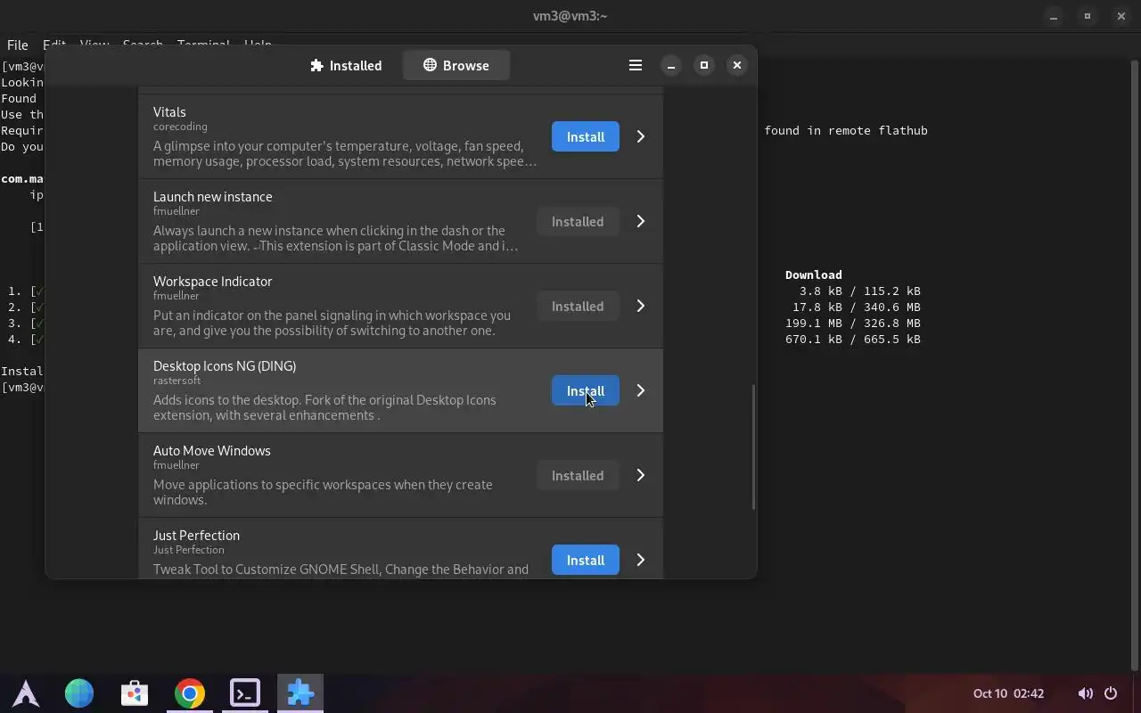The height and width of the screenshot is (713, 1141).
Task: Switch to the Installed tab
Action: pyautogui.click(x=346, y=65)
